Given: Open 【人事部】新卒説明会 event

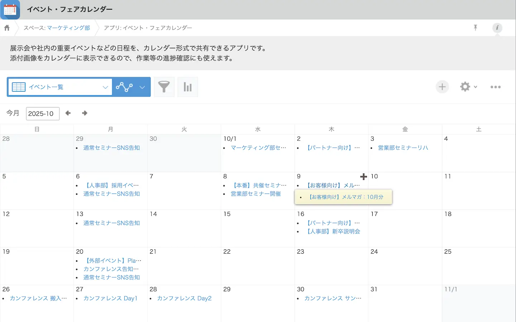Looking at the screenshot, I should point(334,231).
